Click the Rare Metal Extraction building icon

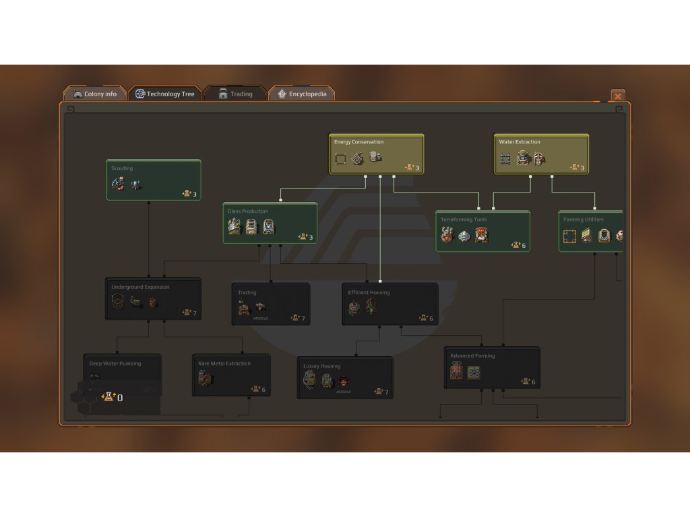[206, 380]
